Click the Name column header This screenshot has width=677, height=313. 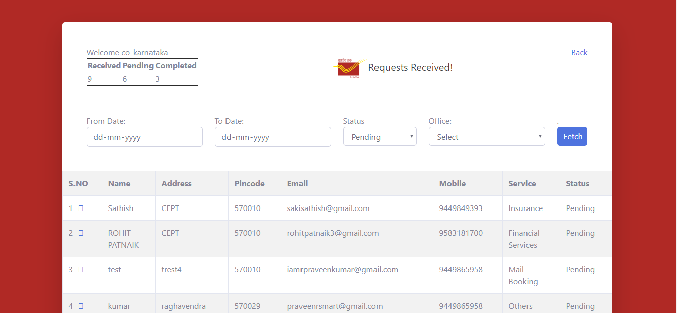119,183
